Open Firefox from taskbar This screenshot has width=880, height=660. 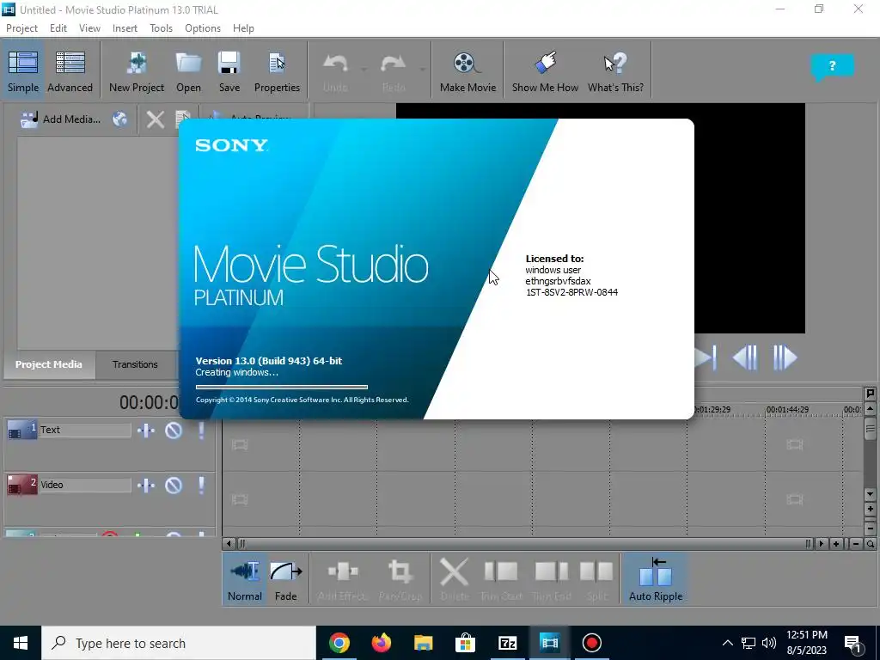pyautogui.click(x=381, y=643)
